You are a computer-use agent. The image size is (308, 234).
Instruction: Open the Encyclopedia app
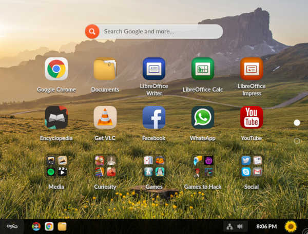click(x=56, y=117)
